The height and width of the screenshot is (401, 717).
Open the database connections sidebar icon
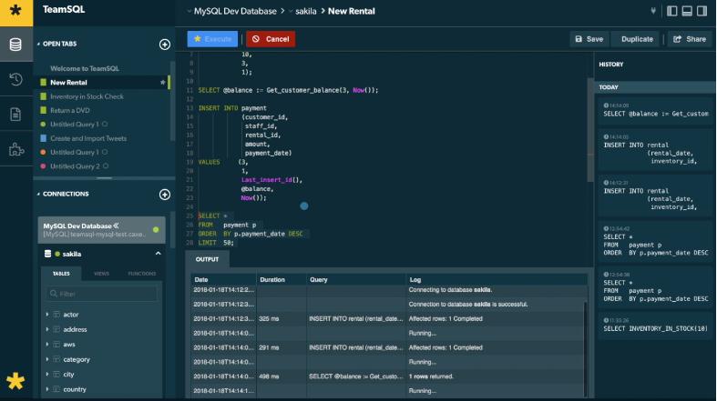click(x=15, y=45)
